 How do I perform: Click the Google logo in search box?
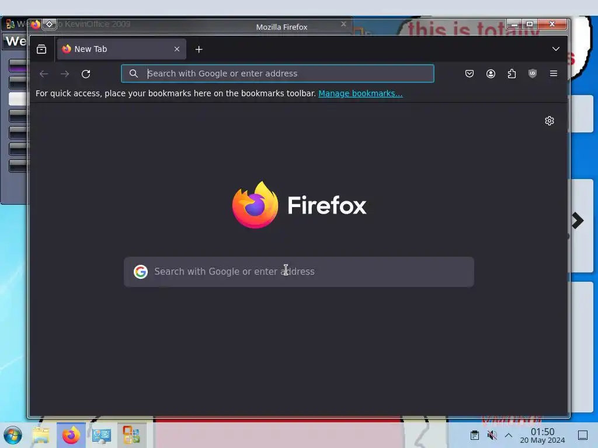click(141, 272)
